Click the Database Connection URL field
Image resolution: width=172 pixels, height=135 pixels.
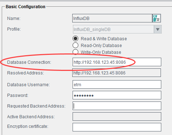(x=117, y=62)
